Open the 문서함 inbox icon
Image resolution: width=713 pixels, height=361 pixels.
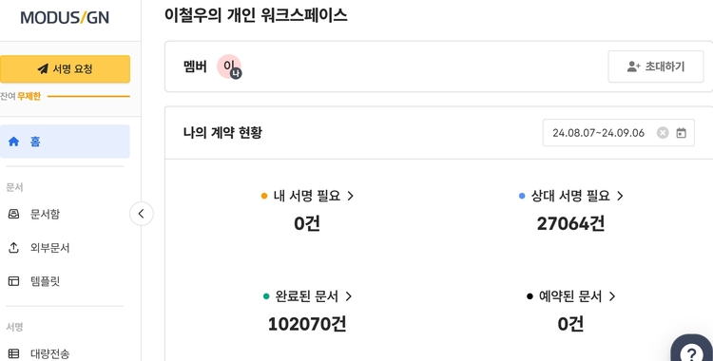(x=13, y=214)
